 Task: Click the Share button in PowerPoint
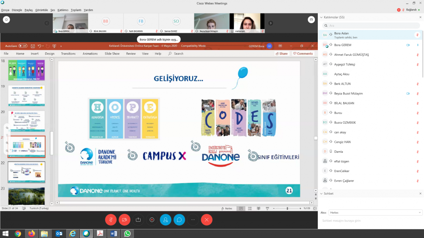tap(282, 54)
